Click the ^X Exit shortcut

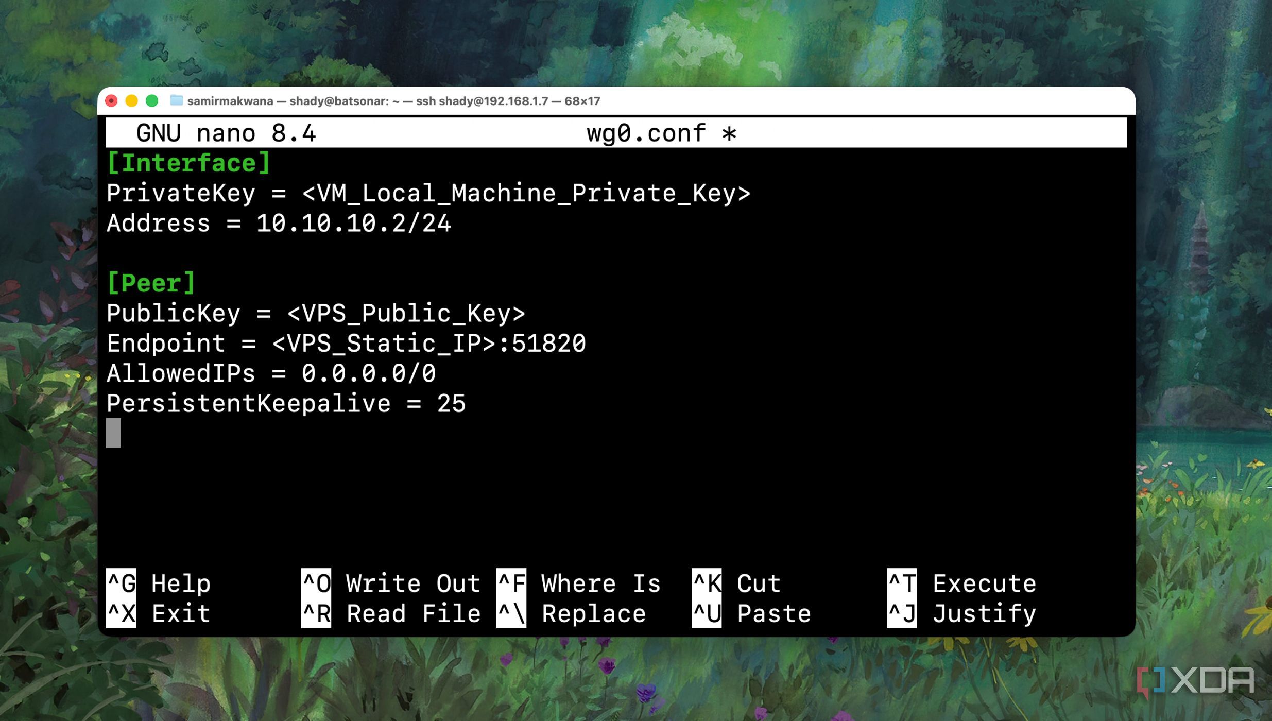[x=159, y=613]
